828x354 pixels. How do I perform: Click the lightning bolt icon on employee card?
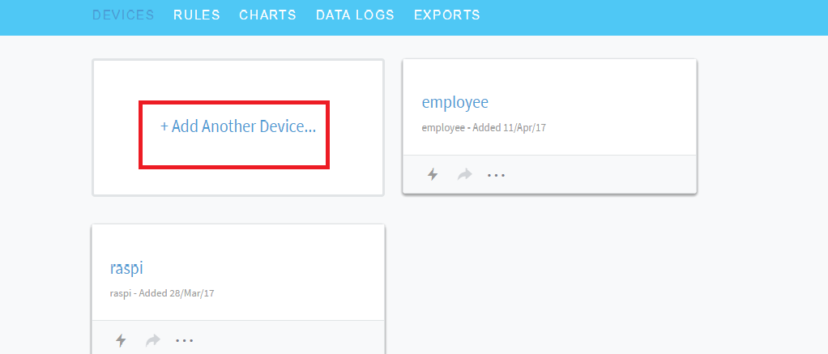[433, 174]
